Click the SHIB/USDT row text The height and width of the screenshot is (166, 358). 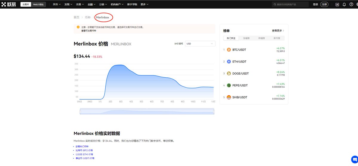(240, 97)
